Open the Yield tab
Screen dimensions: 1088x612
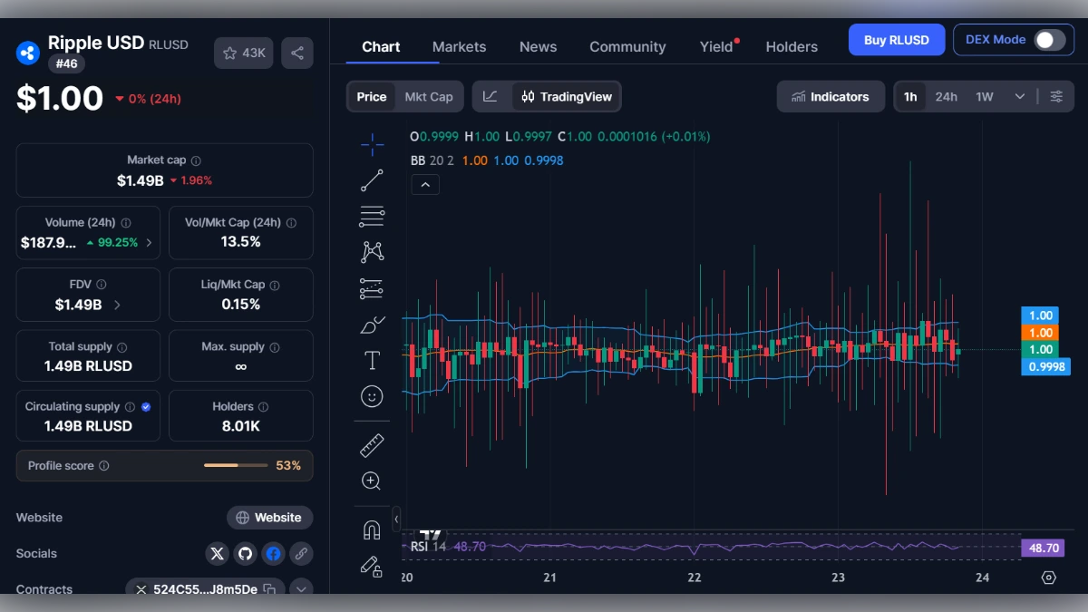(715, 46)
